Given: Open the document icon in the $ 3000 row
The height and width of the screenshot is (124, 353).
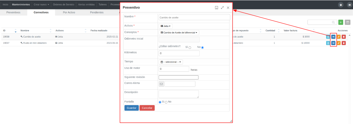Looking at the screenshot, I should coord(328,37).
